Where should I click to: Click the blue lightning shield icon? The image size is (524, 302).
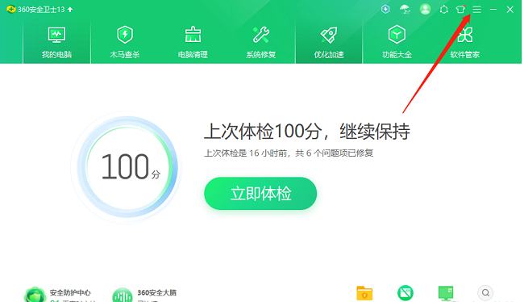coord(385,9)
